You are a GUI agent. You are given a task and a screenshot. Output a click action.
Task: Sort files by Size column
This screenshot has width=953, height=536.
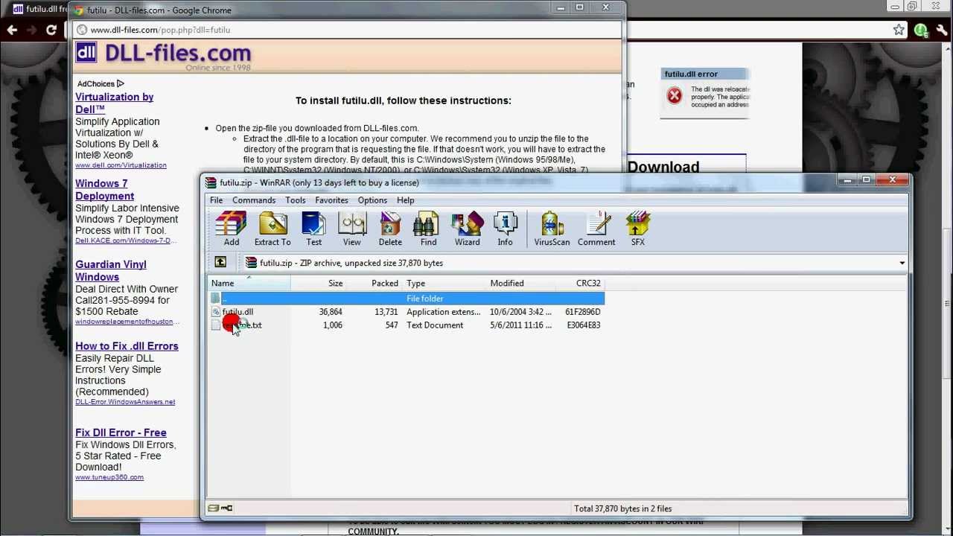(318, 283)
